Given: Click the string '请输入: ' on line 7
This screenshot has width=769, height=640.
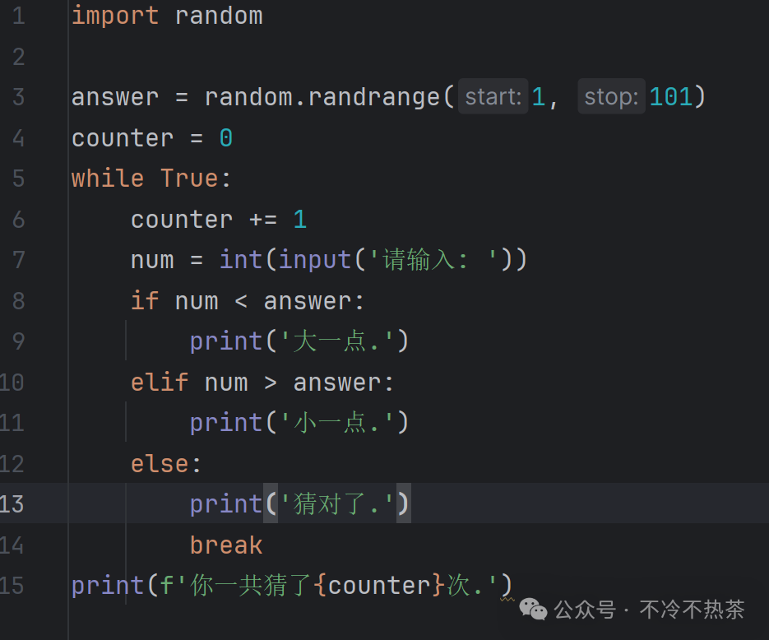Looking at the screenshot, I should pos(433,259).
